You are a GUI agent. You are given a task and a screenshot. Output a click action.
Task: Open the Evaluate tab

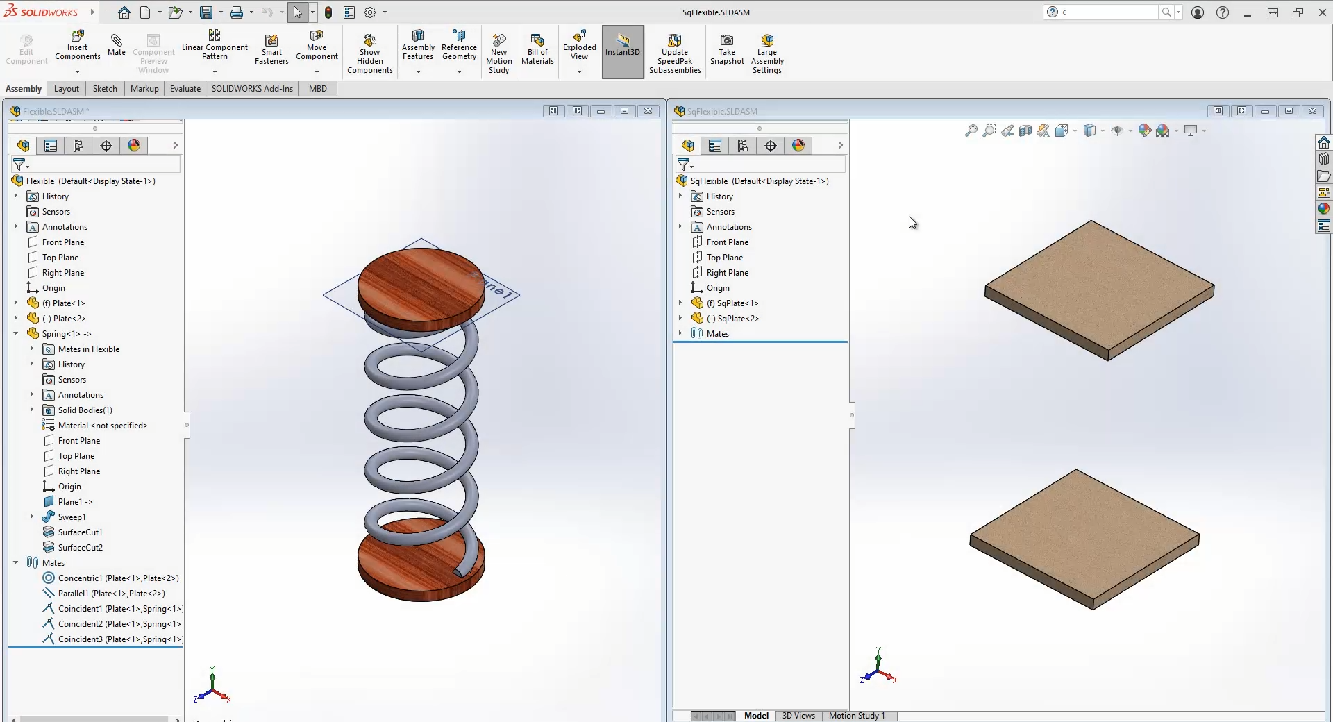tap(185, 88)
